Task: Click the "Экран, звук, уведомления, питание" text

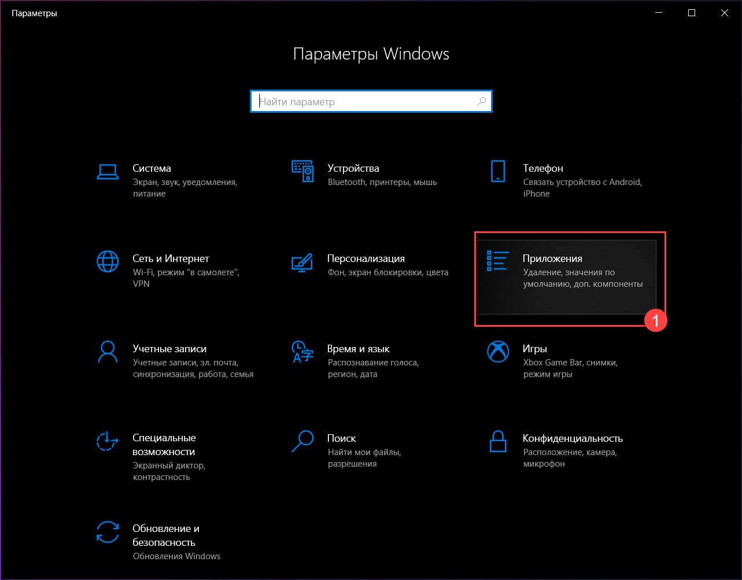Action: coord(185,188)
